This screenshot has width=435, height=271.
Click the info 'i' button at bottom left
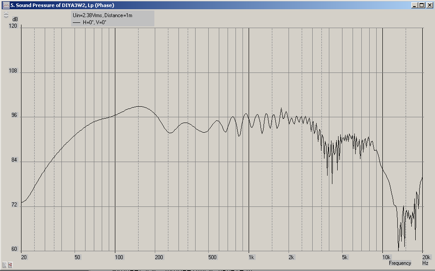click(x=5, y=265)
